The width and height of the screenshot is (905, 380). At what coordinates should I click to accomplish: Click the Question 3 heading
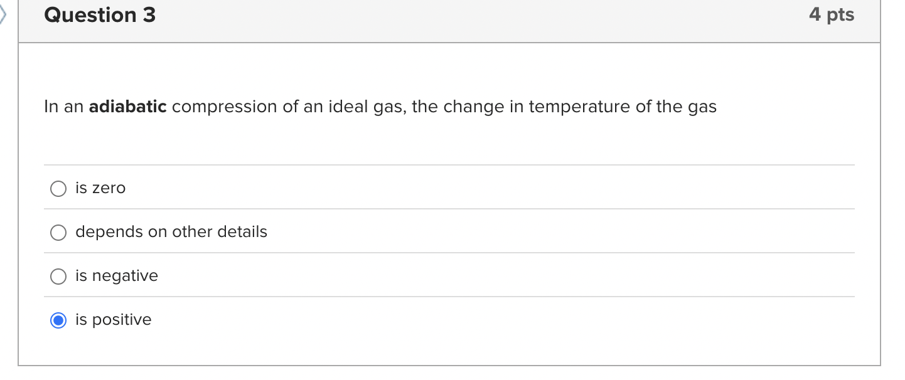click(99, 14)
